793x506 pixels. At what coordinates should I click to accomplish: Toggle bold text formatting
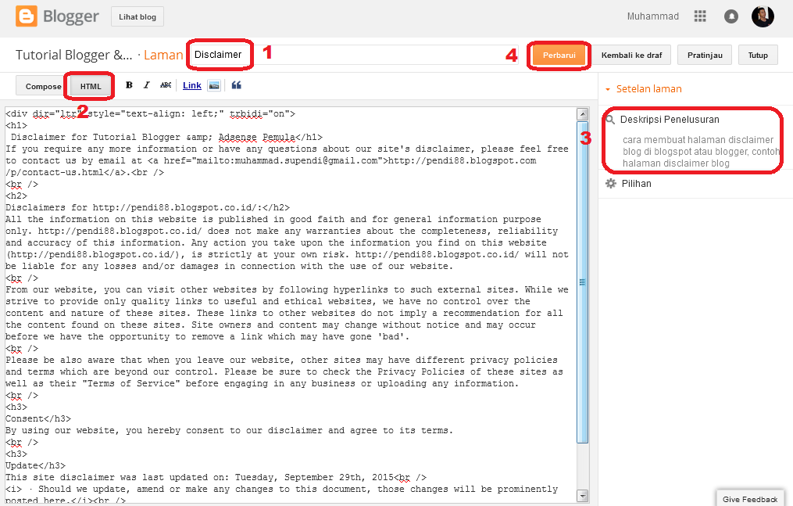coord(128,85)
